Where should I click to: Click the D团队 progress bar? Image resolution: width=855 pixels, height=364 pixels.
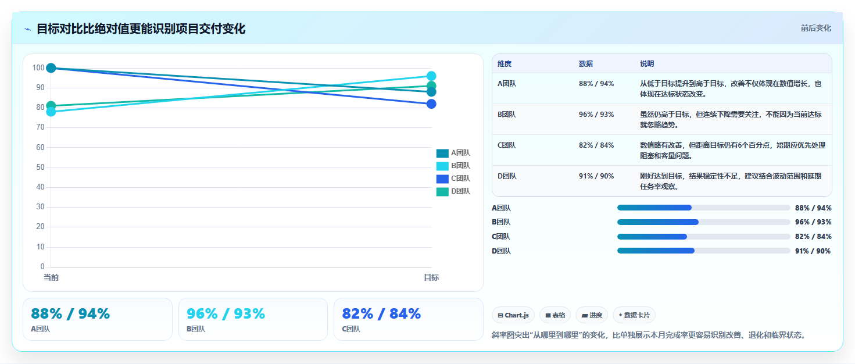703,251
